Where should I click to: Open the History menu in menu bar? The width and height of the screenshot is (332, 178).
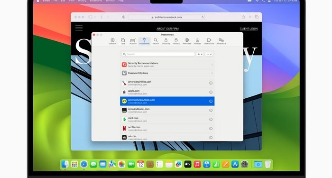[x=82, y=1]
